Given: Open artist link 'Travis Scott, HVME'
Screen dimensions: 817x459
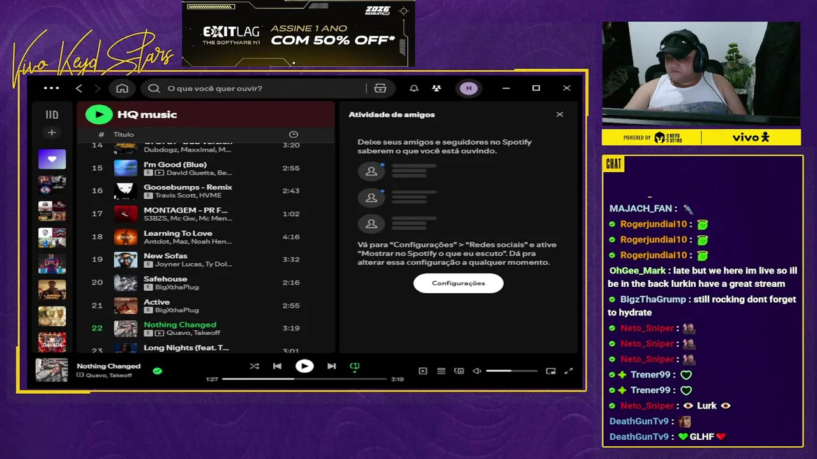Looking at the screenshot, I should (x=188, y=195).
